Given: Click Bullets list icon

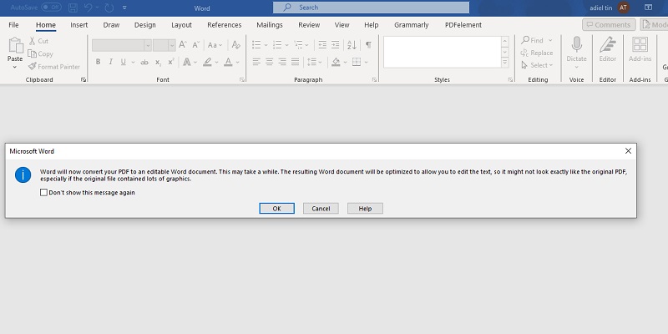Looking at the screenshot, I should 256,45.
